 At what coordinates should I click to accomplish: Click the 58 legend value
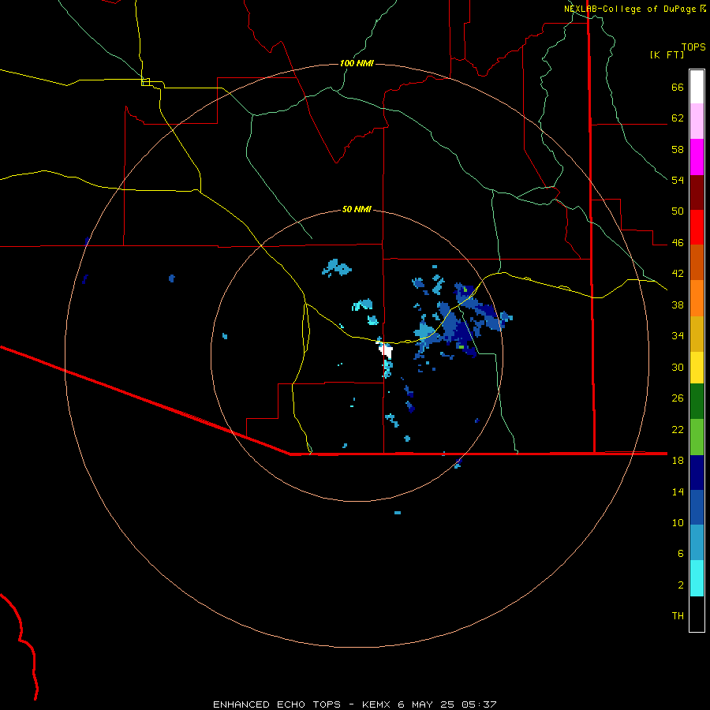678,149
